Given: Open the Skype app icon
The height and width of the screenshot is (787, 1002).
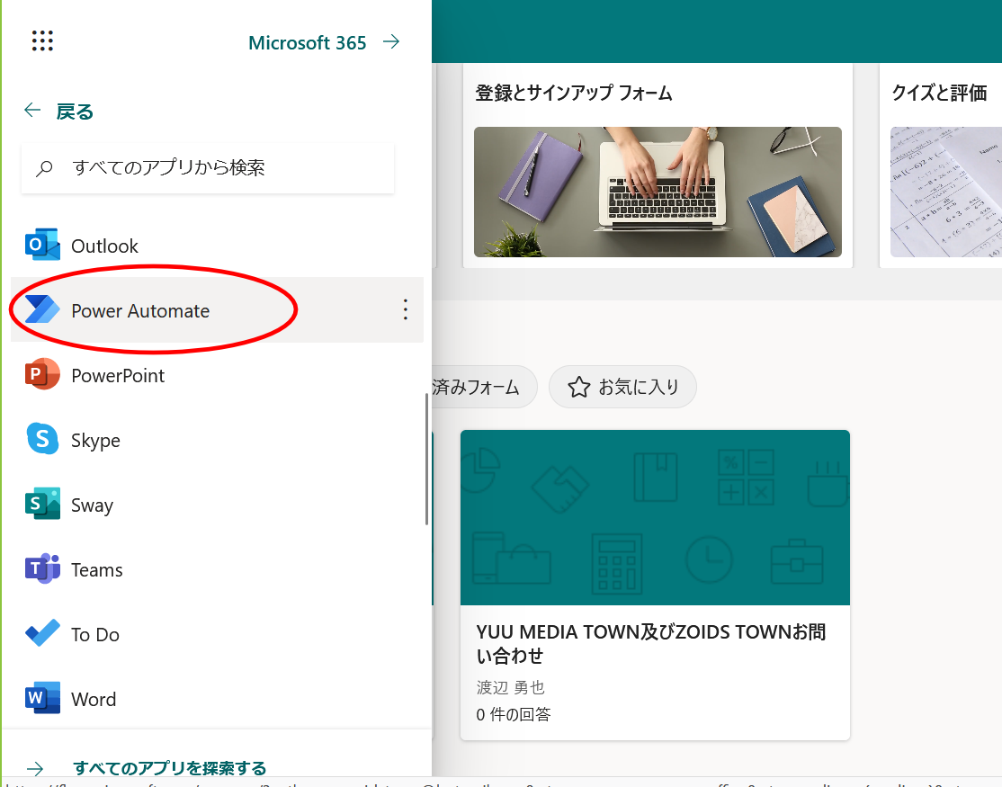Looking at the screenshot, I should click(42, 439).
